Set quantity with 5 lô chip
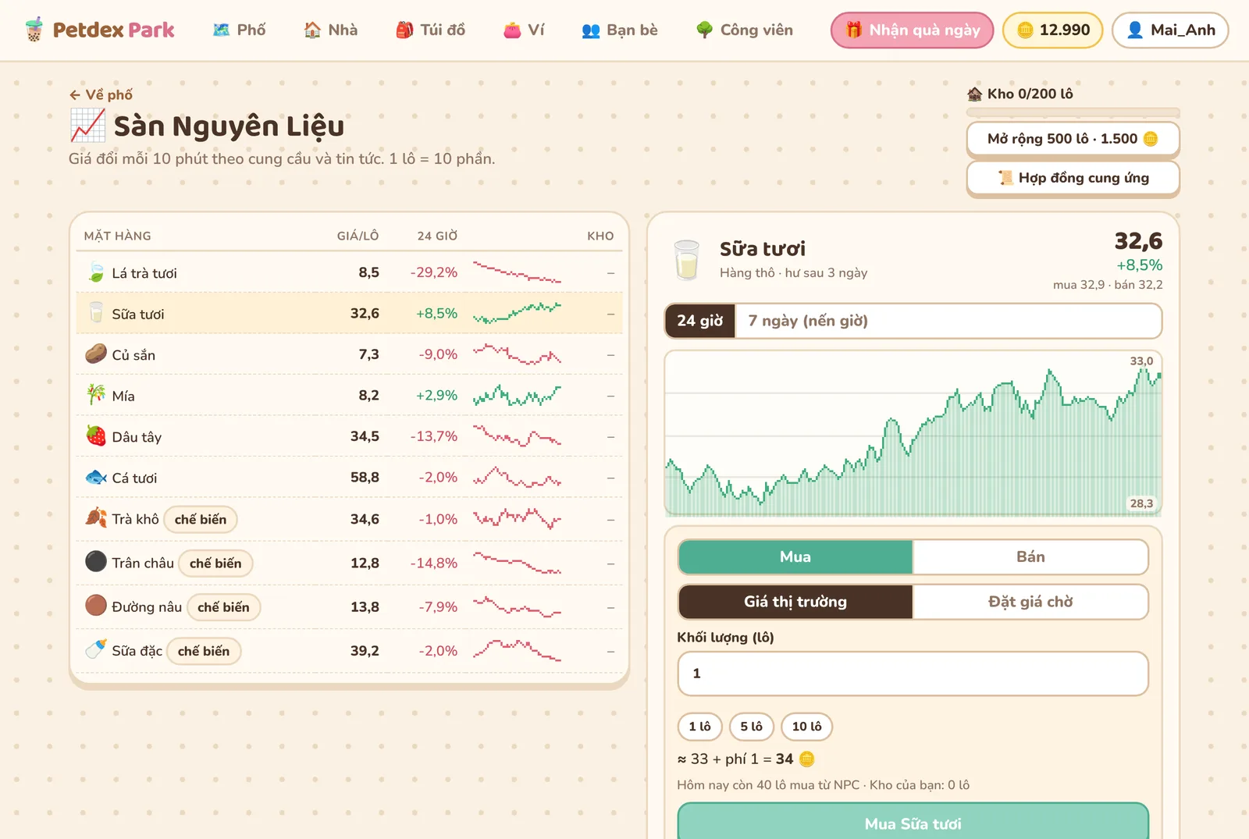This screenshot has height=839, width=1249. [x=752, y=727]
